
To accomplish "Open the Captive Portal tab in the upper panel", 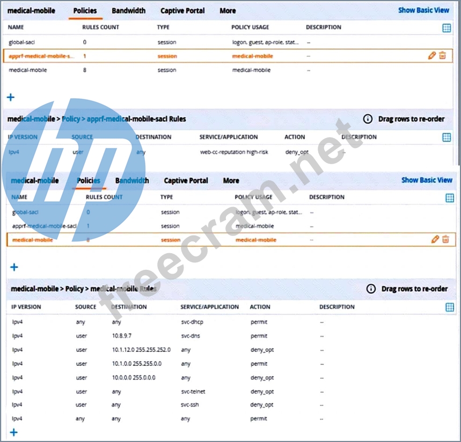I will coord(182,11).
